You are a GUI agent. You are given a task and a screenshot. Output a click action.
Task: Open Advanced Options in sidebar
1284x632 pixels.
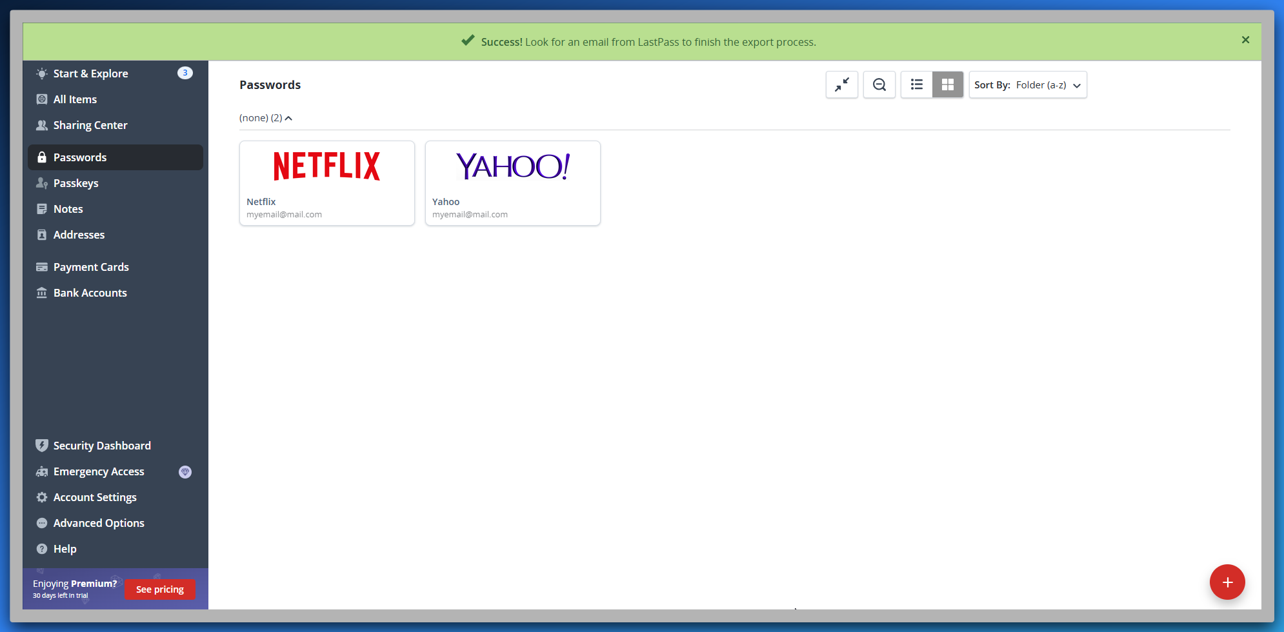point(98,523)
